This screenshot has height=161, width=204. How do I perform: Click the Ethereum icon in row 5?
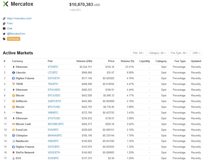(x=14, y=90)
